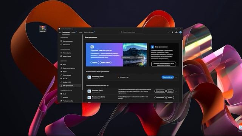The width and height of the screenshot is (242, 136).
Task: Open the account profile avatar
Action: click(x=180, y=32)
